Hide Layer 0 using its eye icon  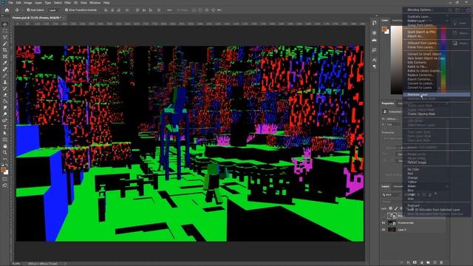coord(384,230)
